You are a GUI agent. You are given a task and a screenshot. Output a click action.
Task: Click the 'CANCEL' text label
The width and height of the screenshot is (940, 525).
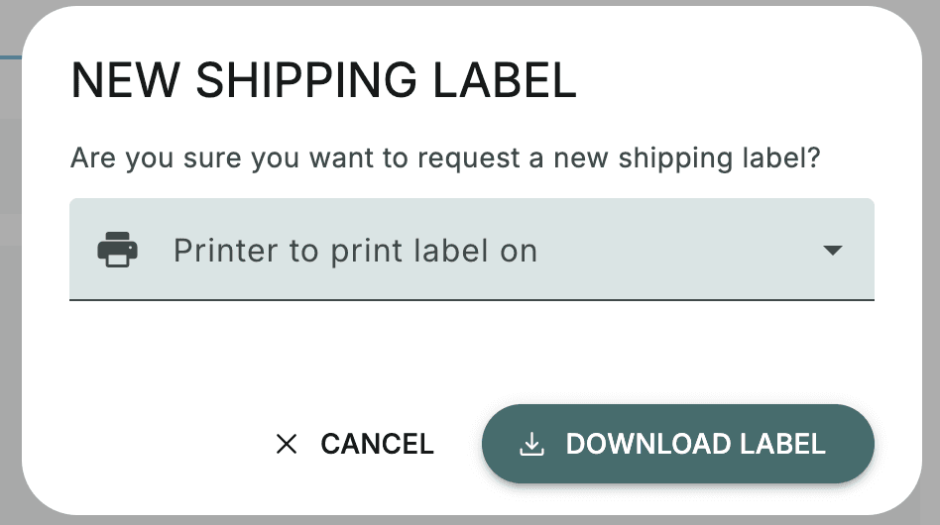377,444
